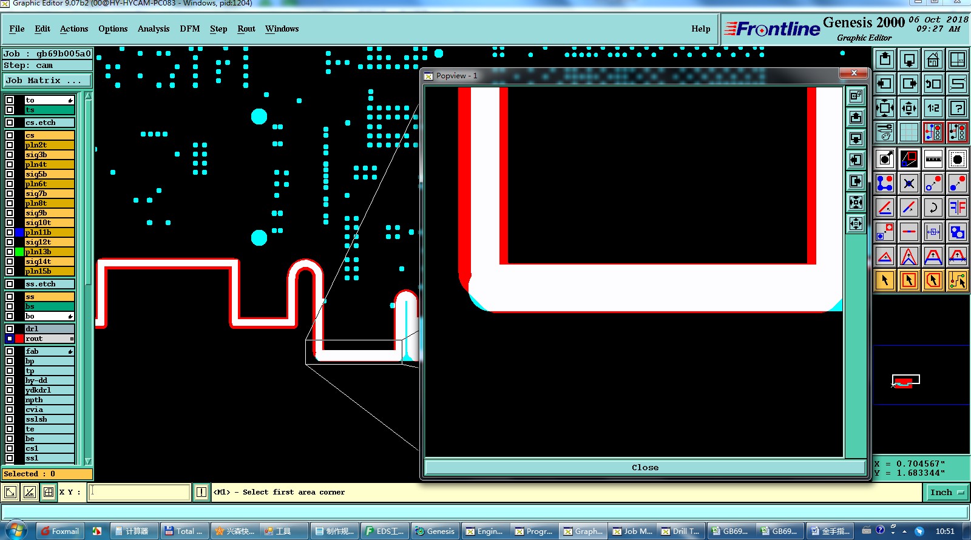Click the polygon select arrow tool
The image size is (971, 540).
point(933,280)
